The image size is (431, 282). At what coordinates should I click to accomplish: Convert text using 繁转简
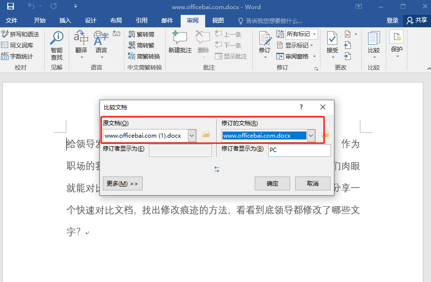click(x=141, y=34)
